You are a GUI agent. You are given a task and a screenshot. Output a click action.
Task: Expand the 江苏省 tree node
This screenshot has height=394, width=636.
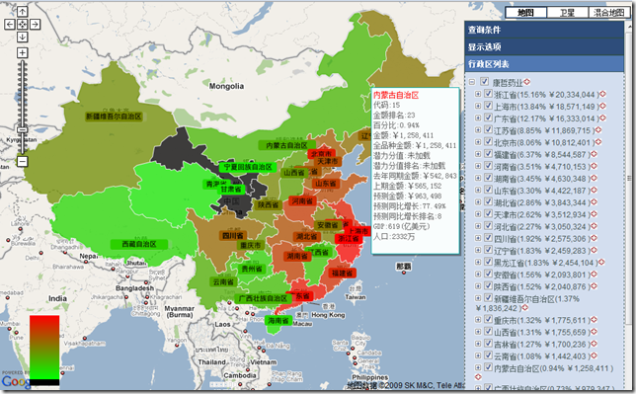pos(478,129)
